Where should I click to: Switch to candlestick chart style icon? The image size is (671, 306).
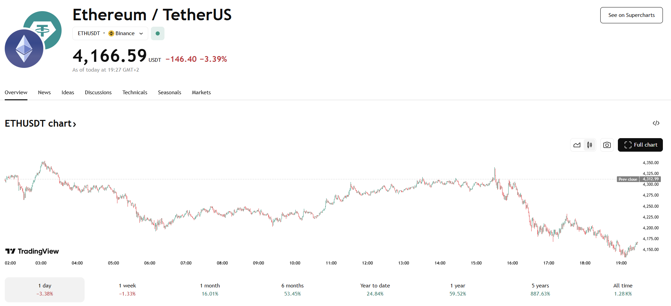(589, 145)
